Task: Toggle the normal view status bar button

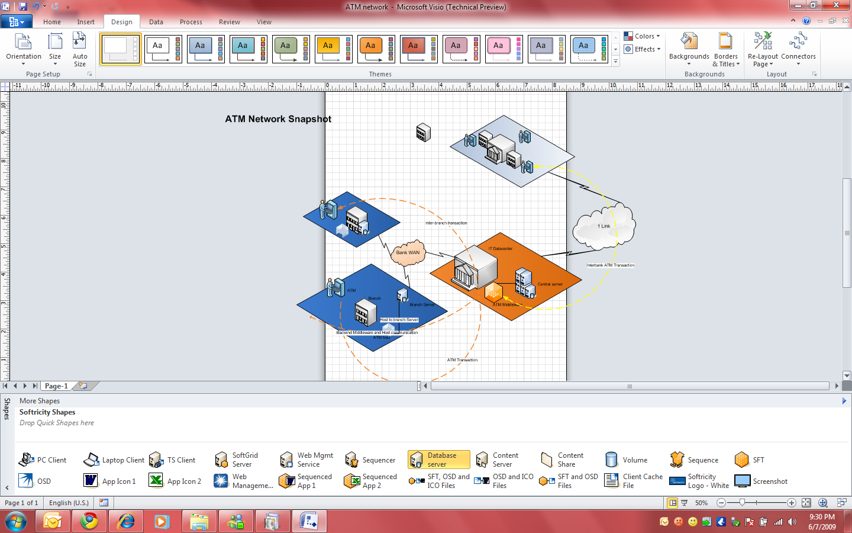Action: click(672, 503)
